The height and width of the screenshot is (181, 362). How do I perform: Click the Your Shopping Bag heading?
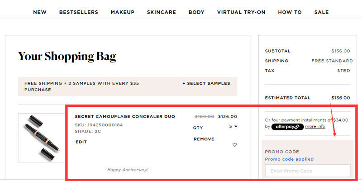[67, 57]
